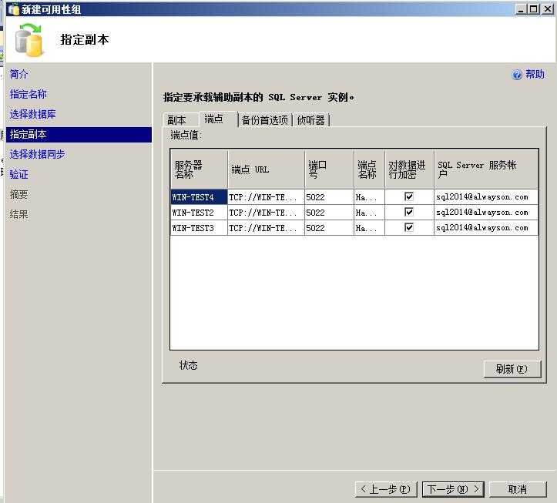Click the availability group title bar icon

click(x=14, y=9)
